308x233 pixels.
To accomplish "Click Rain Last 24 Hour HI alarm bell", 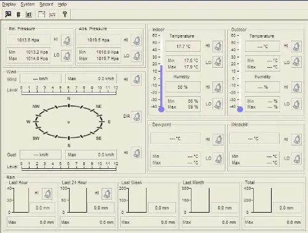I will tap(107, 194).
